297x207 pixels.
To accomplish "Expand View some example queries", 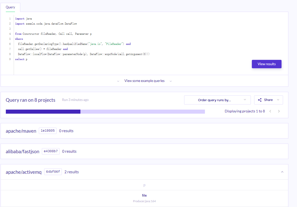I will point(144,81).
